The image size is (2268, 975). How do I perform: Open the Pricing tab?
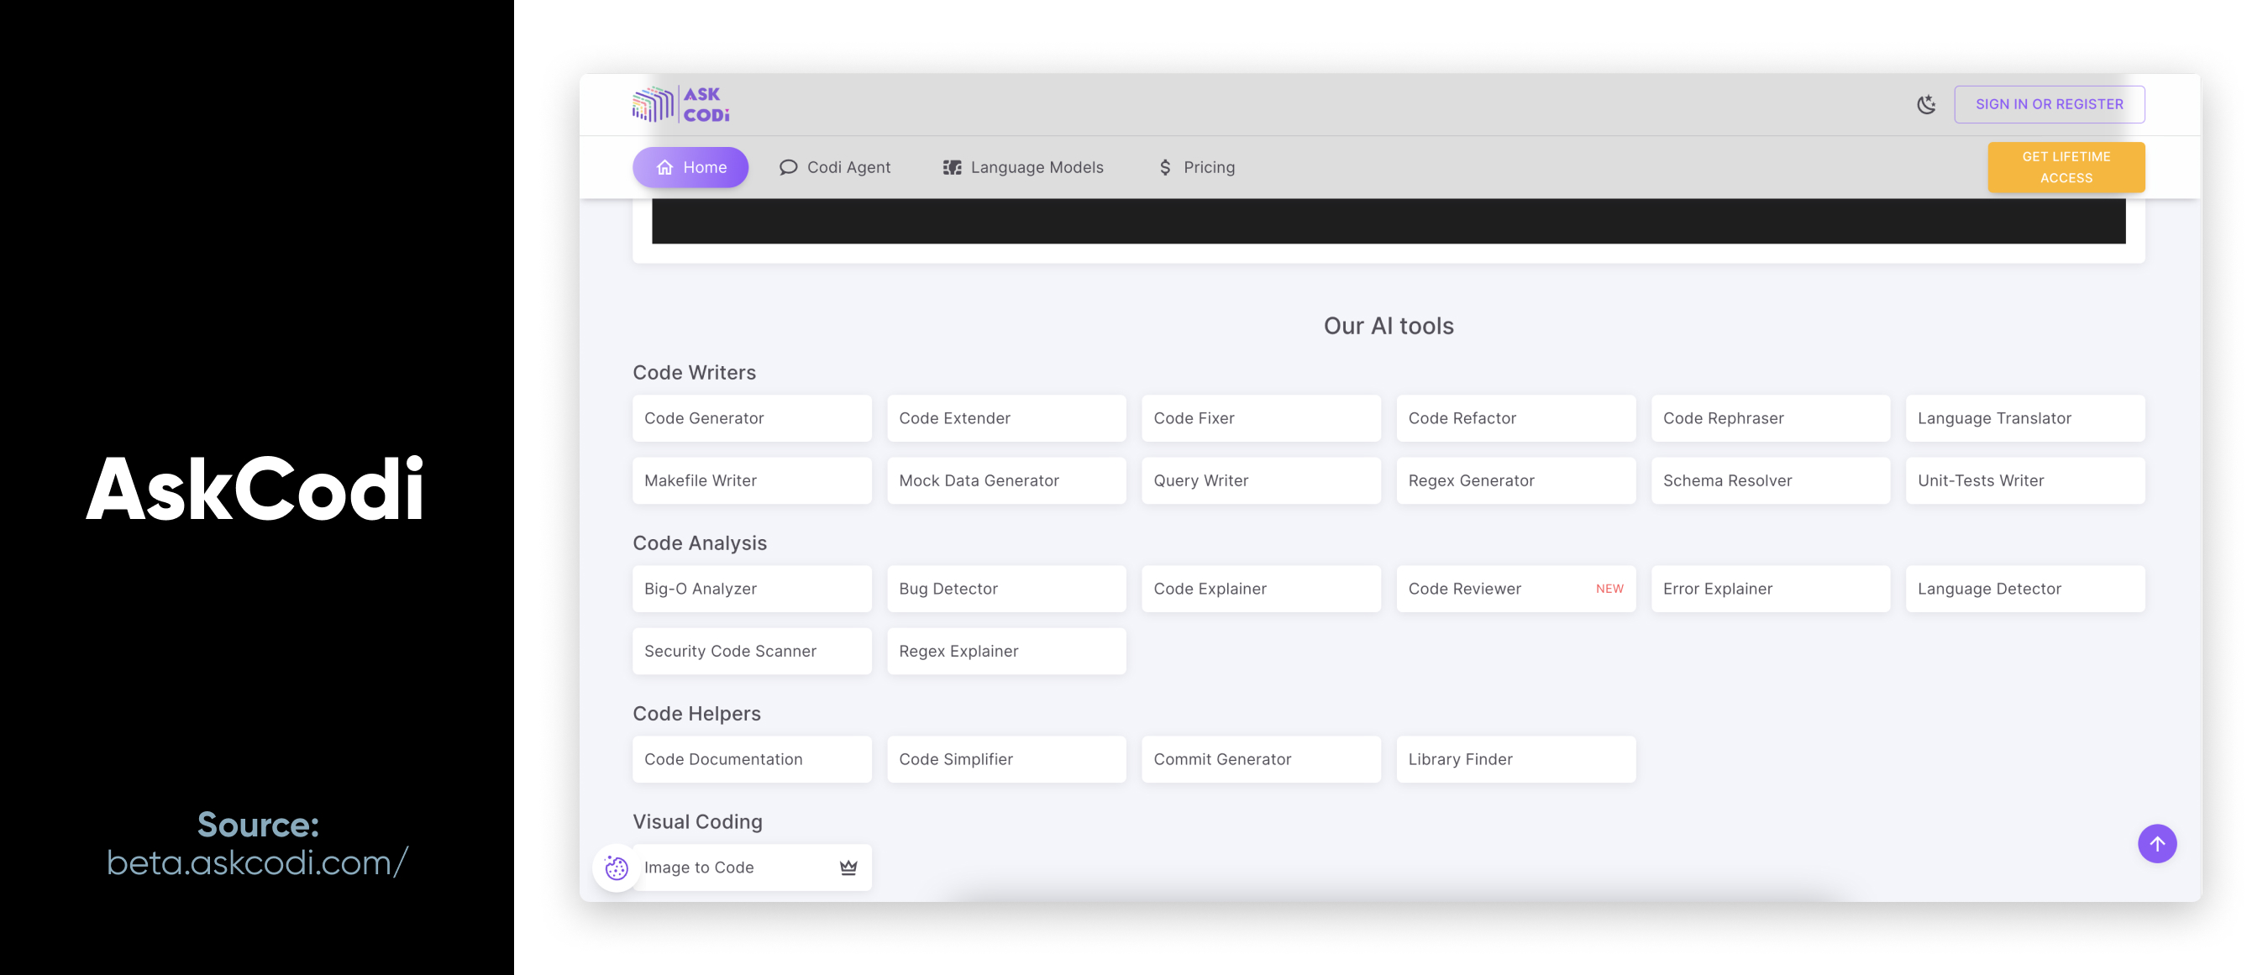(x=1196, y=167)
